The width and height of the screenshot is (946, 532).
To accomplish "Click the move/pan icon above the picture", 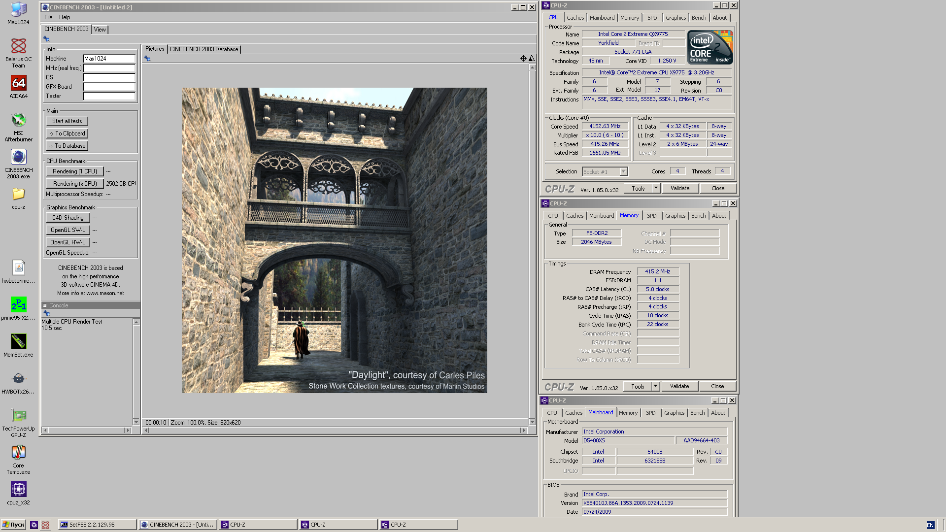I will tap(523, 59).
